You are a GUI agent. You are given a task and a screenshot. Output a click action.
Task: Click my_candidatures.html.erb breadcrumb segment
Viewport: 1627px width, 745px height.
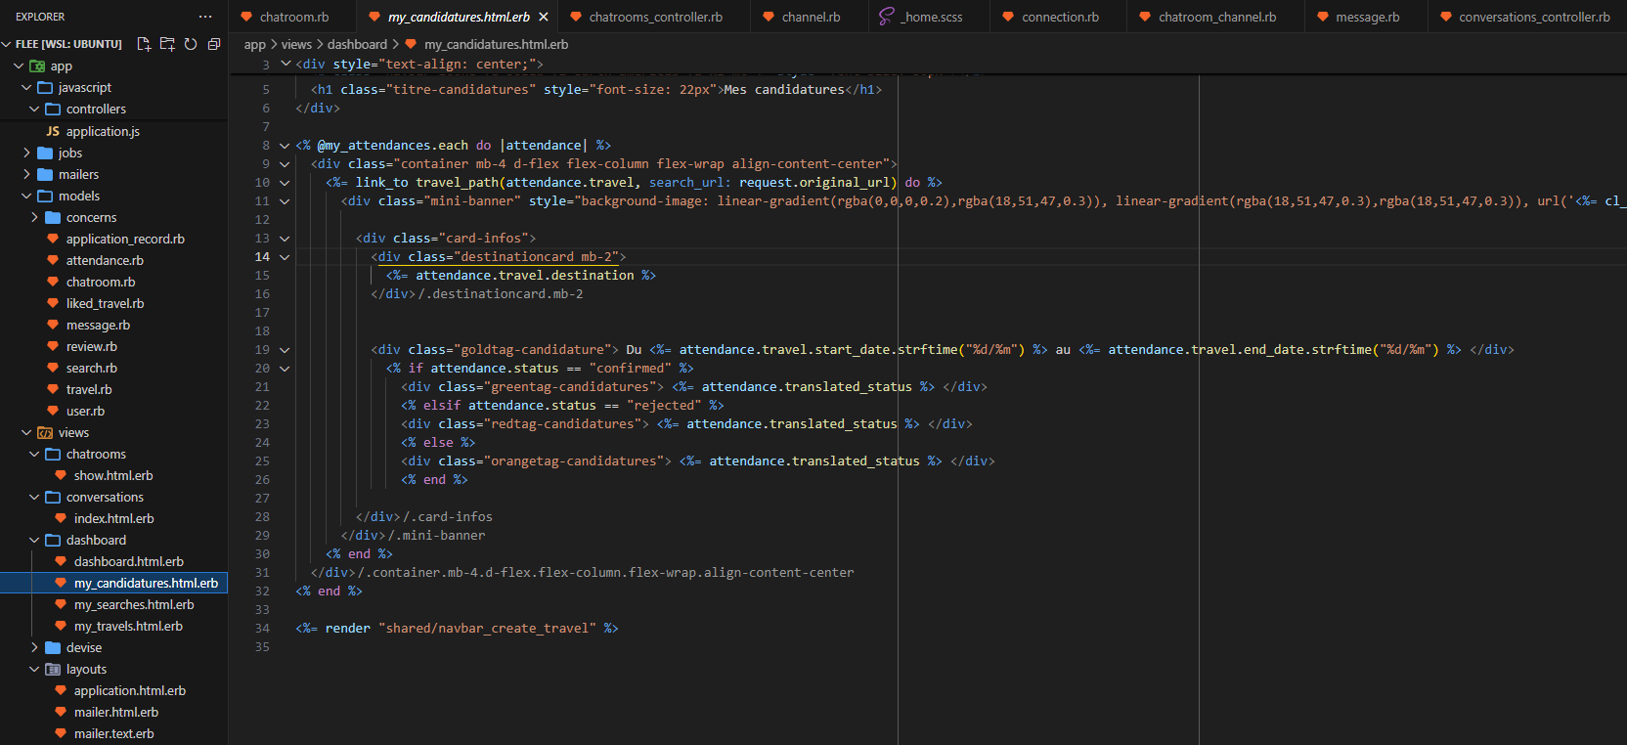pyautogui.click(x=496, y=44)
